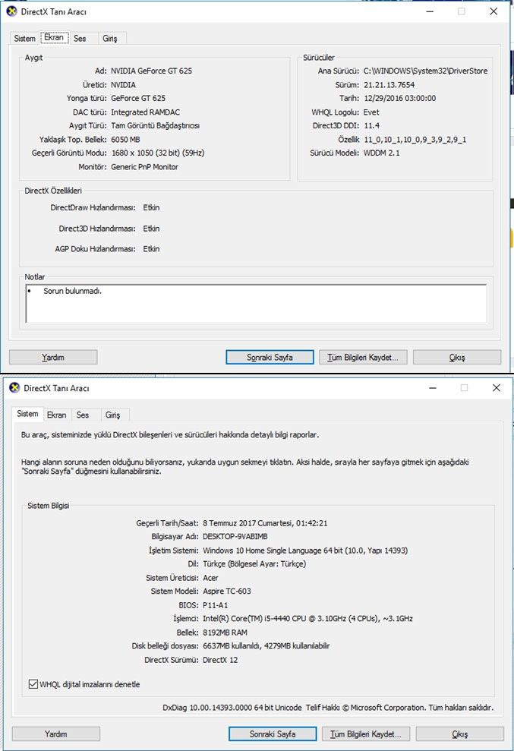Select computer name DESKTOP-9VABIMB

235,536
